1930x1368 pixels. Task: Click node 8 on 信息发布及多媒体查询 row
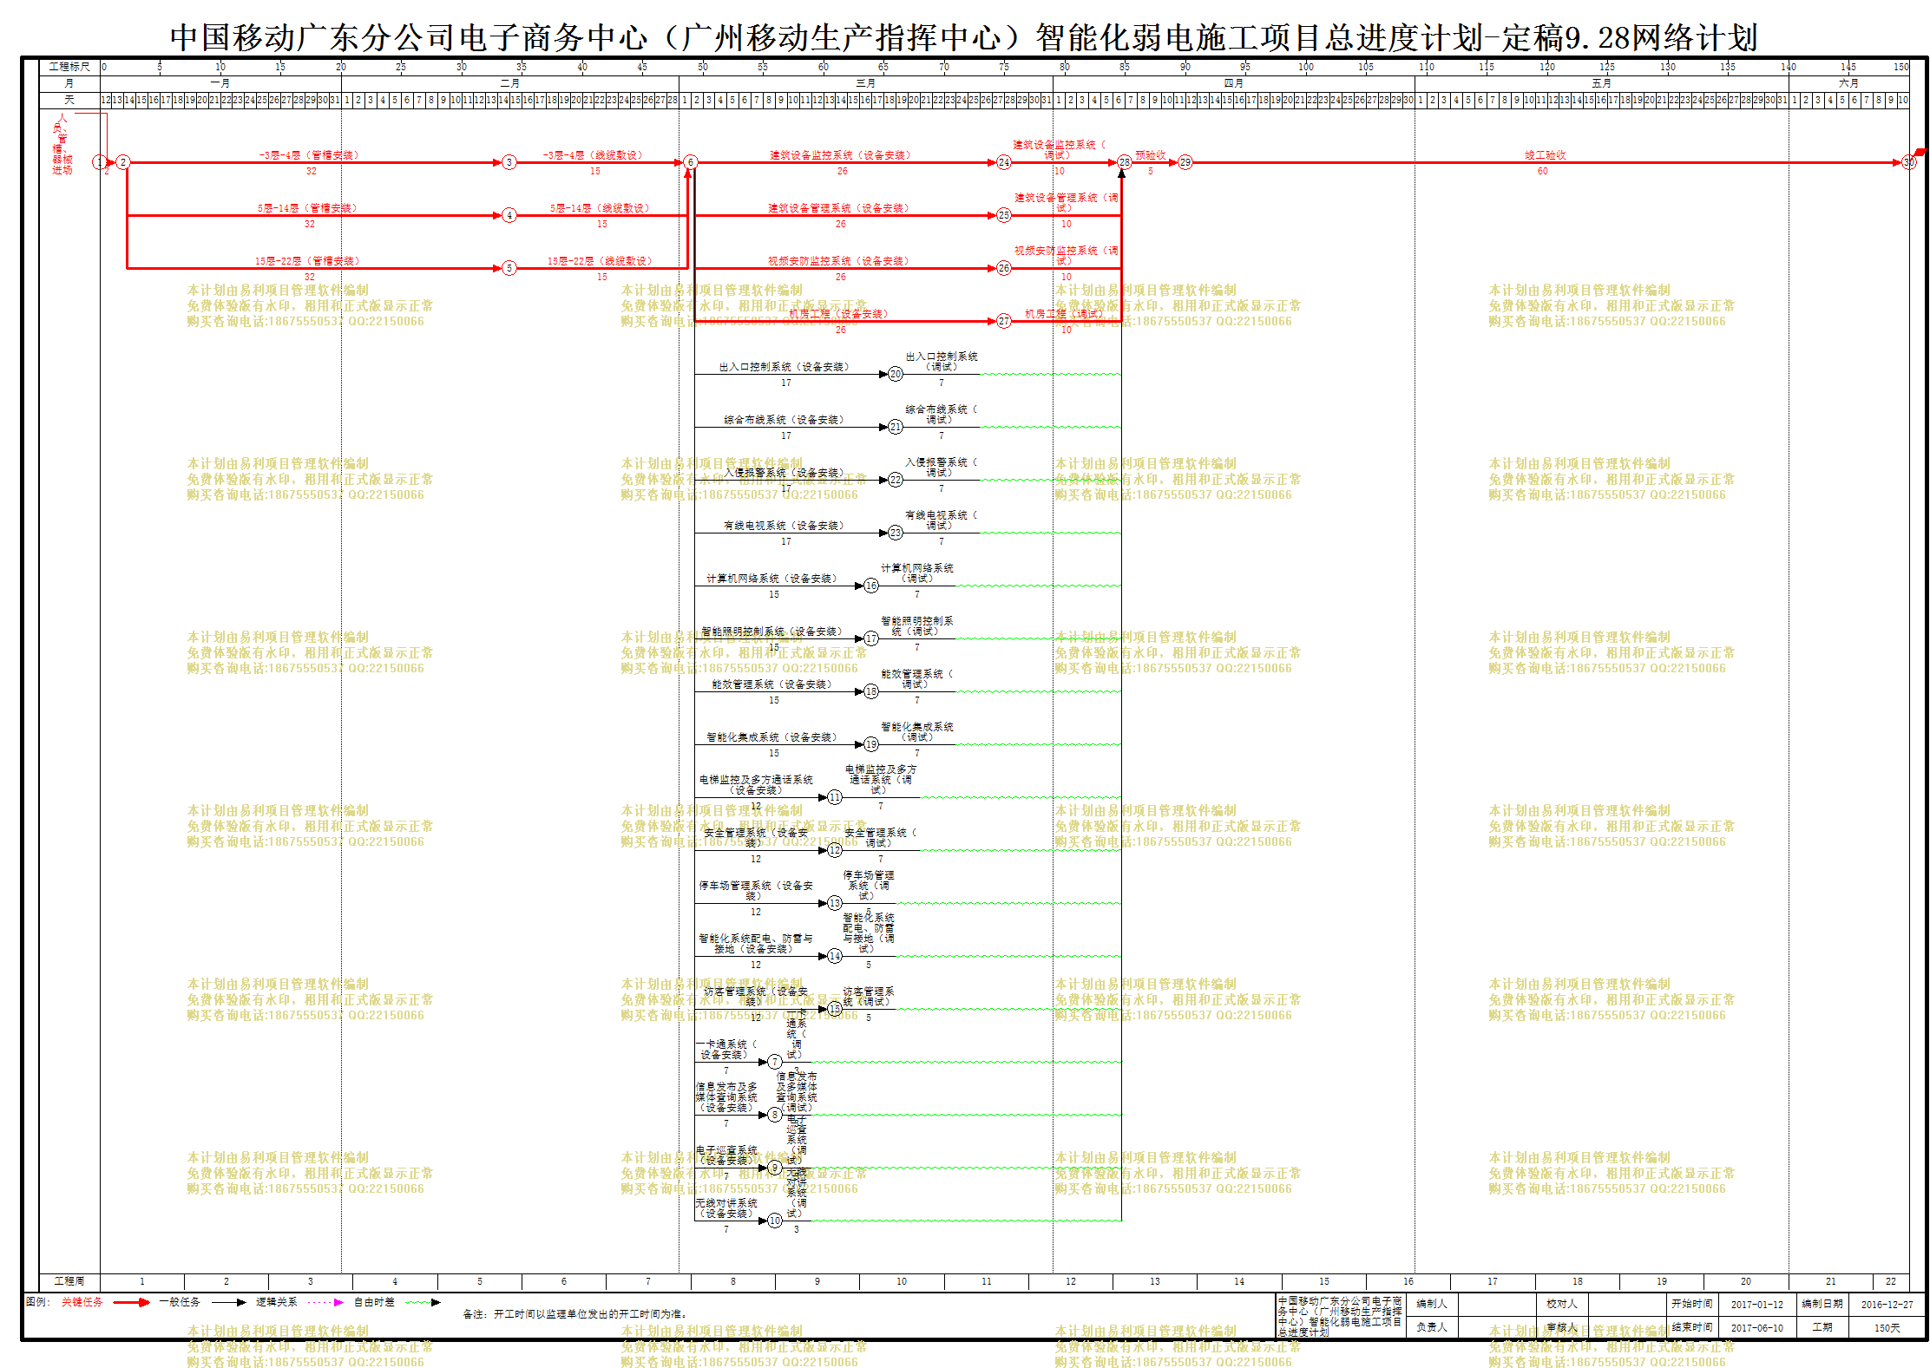tap(775, 1115)
